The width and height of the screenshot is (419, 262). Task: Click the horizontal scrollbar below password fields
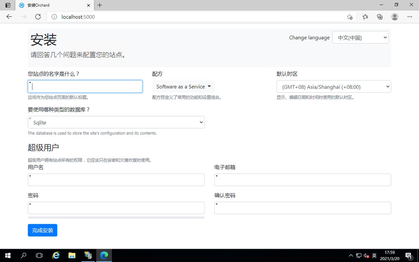116,217
